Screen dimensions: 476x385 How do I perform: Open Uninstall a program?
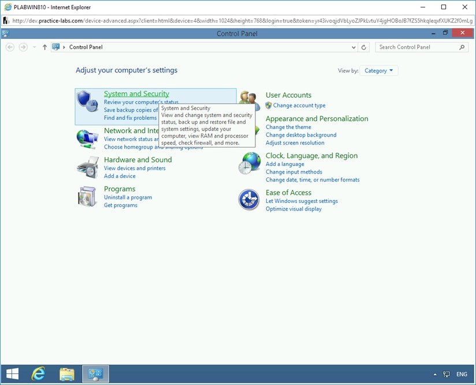tap(127, 197)
